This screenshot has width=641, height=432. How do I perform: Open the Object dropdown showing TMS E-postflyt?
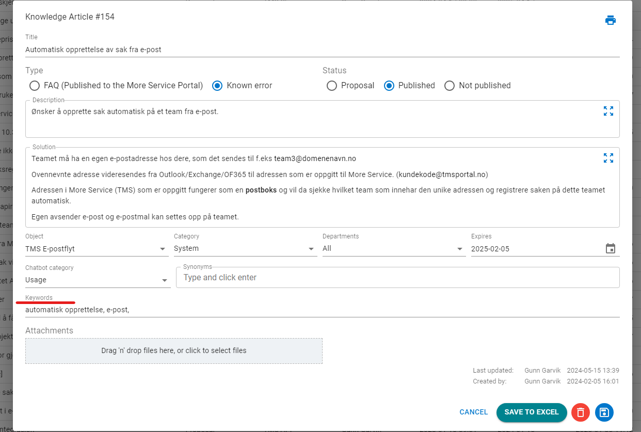tap(97, 249)
